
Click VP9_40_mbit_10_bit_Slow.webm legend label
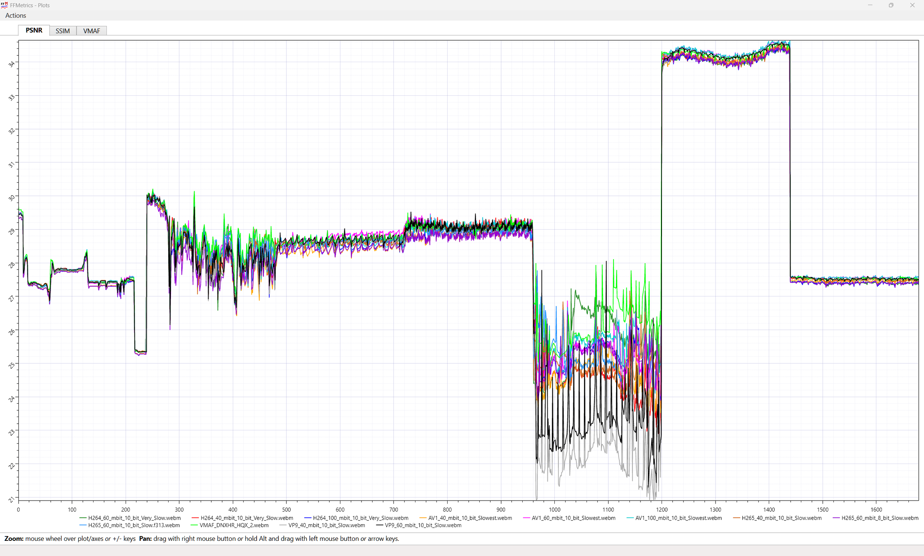click(326, 525)
